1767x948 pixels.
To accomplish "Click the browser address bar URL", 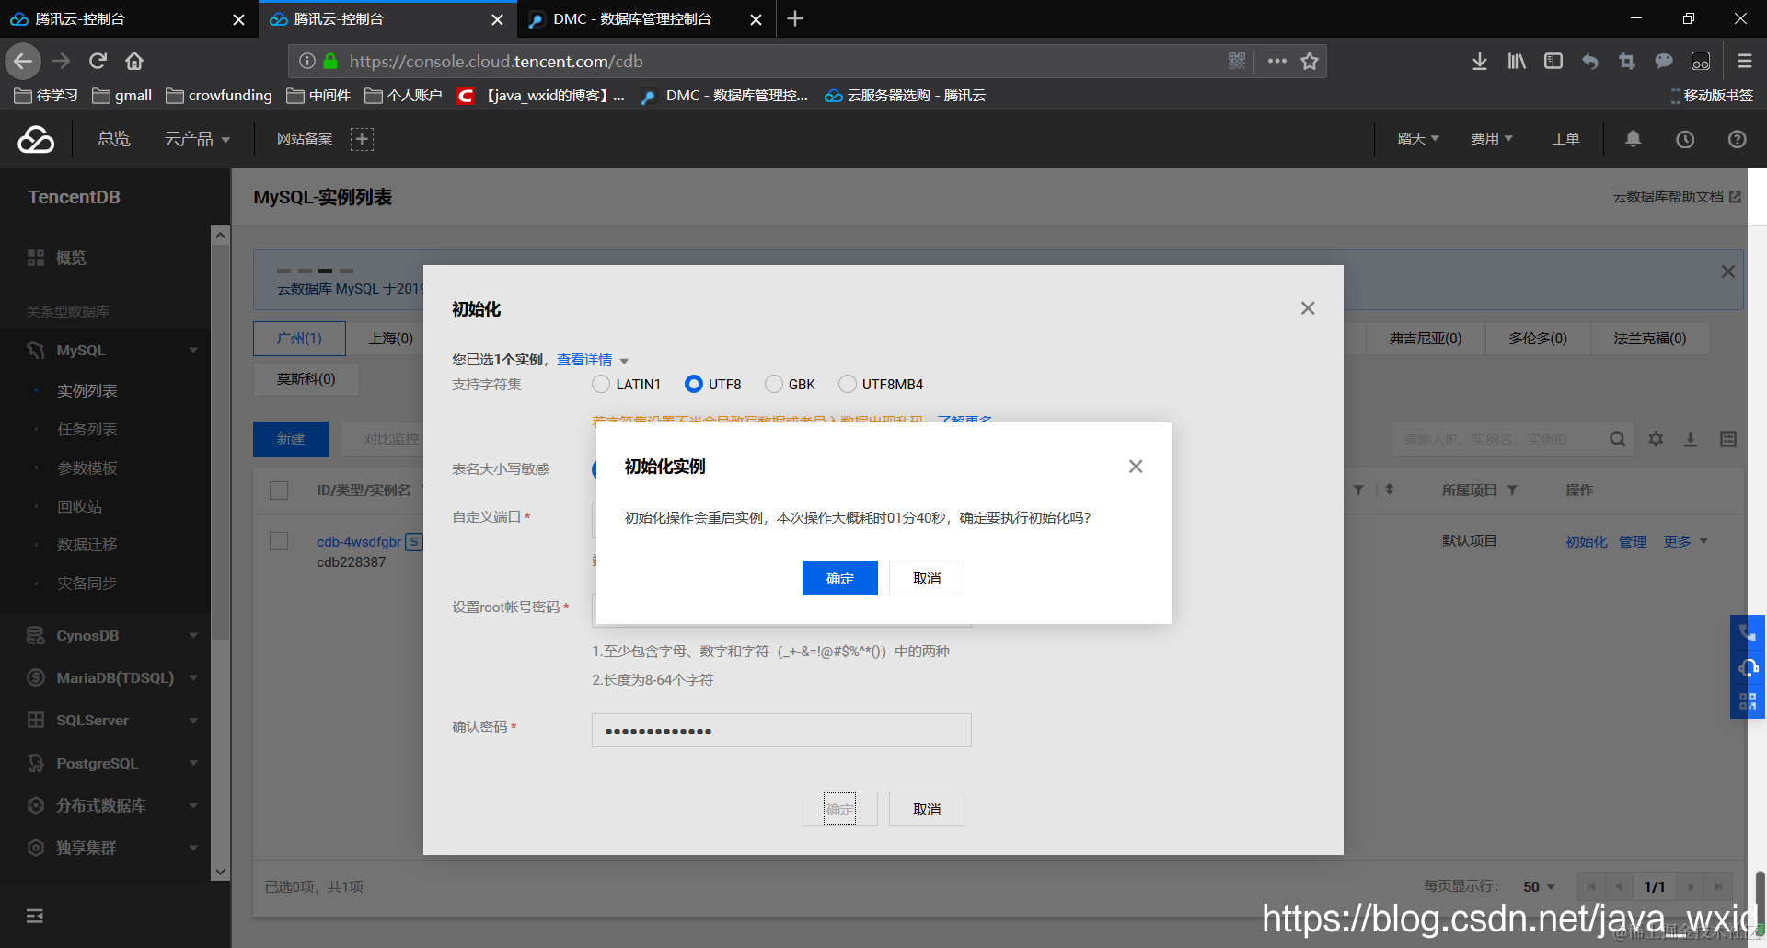I will 496,62.
